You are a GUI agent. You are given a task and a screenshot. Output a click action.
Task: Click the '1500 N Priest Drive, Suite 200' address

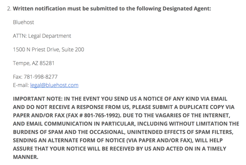tap(48, 49)
